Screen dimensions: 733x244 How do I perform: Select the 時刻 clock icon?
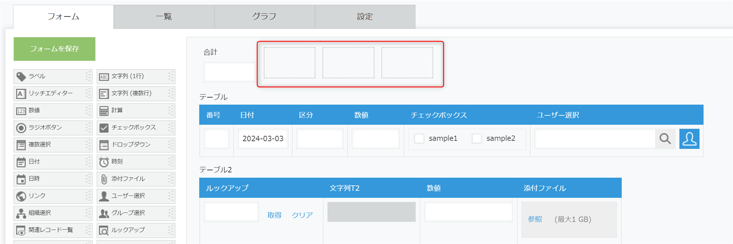104,162
